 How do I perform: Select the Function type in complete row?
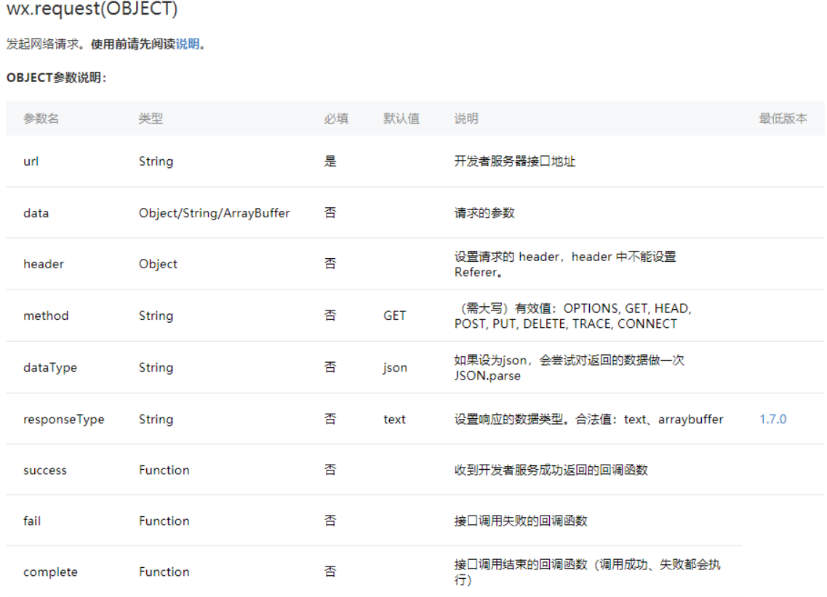point(164,572)
